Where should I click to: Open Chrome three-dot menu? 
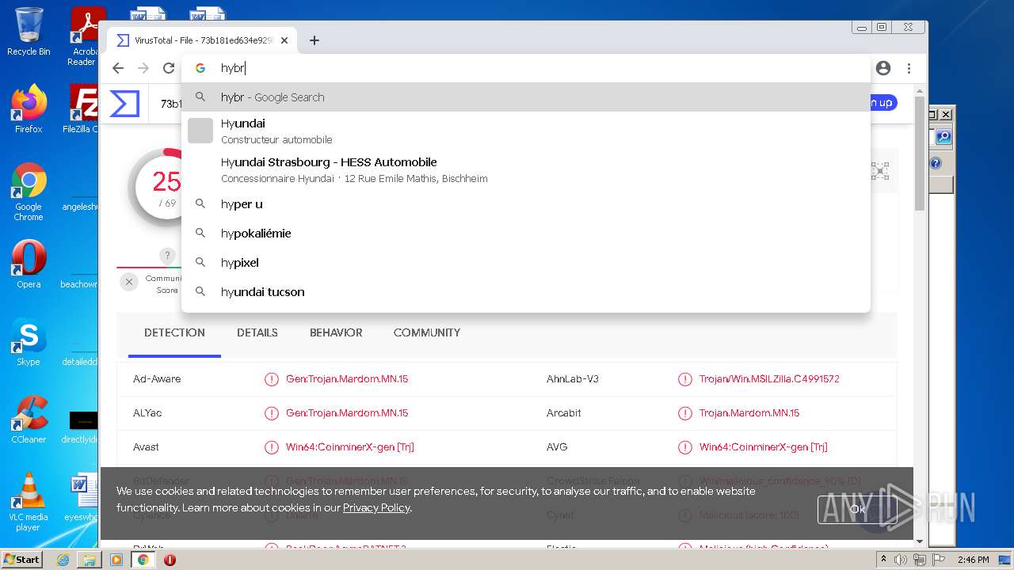909,68
